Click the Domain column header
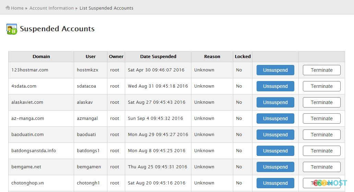Viewport: 354px width, 192px height. (41, 57)
